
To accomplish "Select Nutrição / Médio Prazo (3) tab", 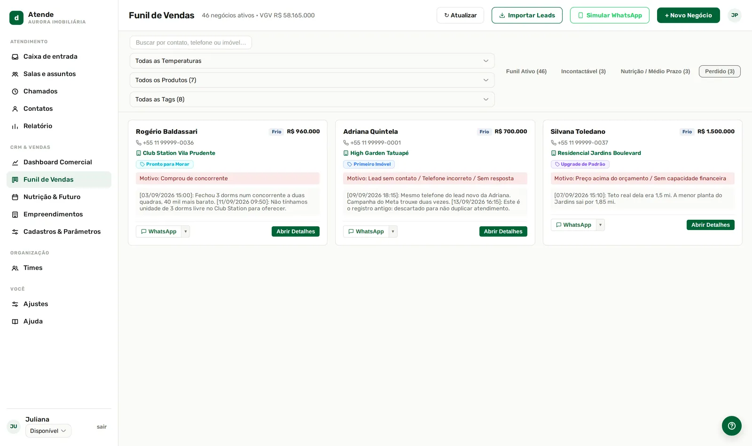I will pos(655,71).
